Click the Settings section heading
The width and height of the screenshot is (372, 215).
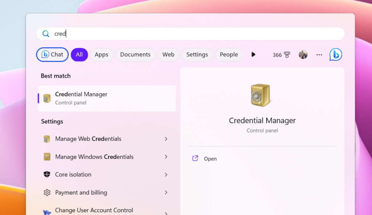point(52,122)
